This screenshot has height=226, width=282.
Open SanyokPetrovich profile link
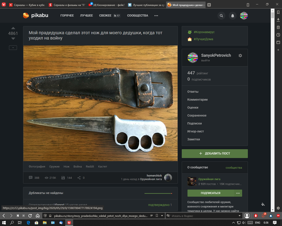[x=216, y=55]
